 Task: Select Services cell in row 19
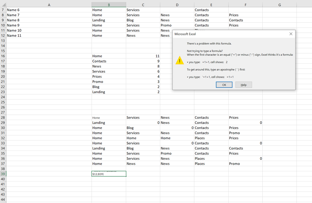coord(109,72)
